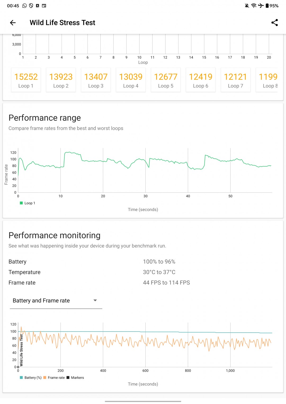Tap the Wild Life Stress Test marker
This screenshot has height=404, width=286.
tap(21, 350)
